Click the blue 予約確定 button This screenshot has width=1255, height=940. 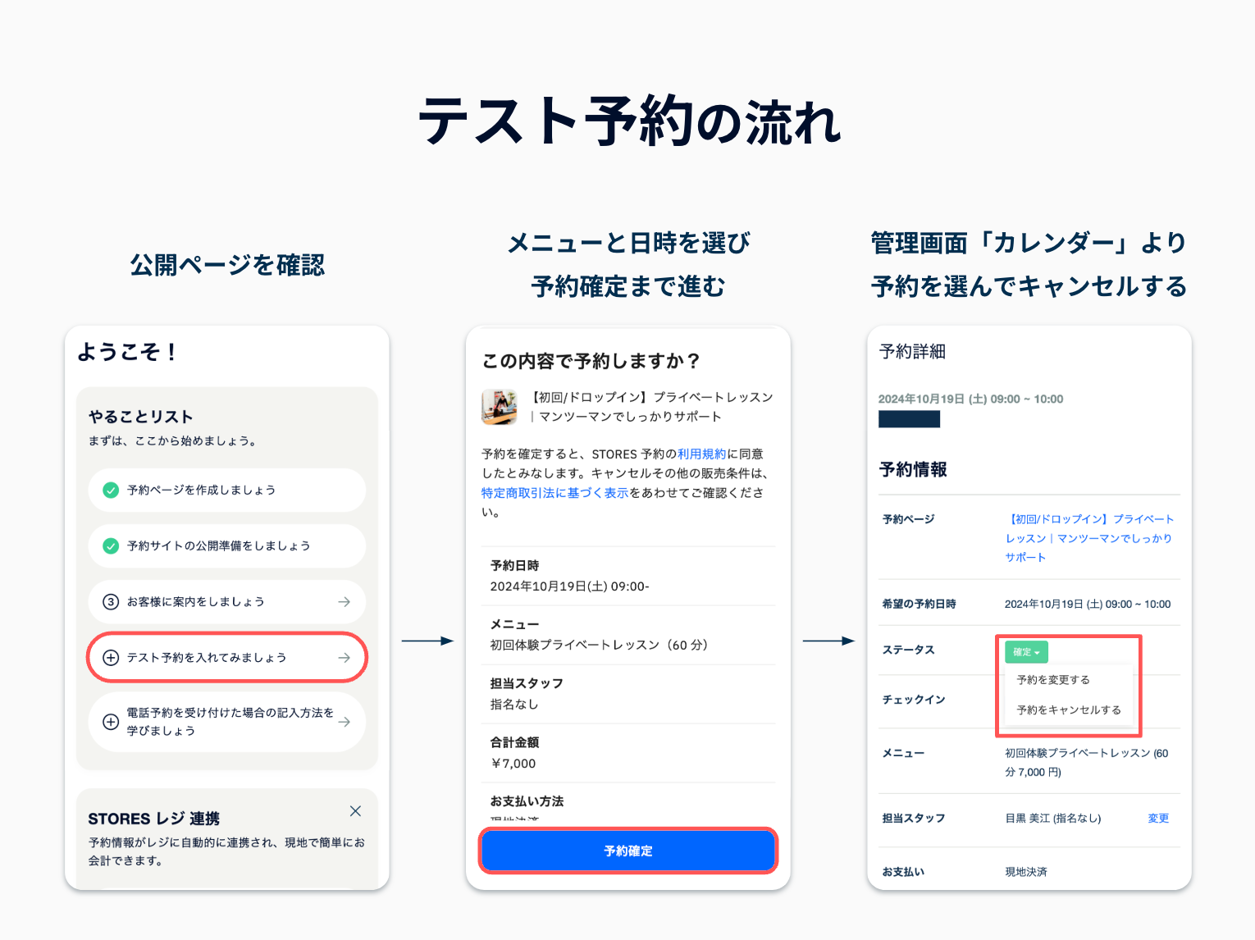(628, 851)
